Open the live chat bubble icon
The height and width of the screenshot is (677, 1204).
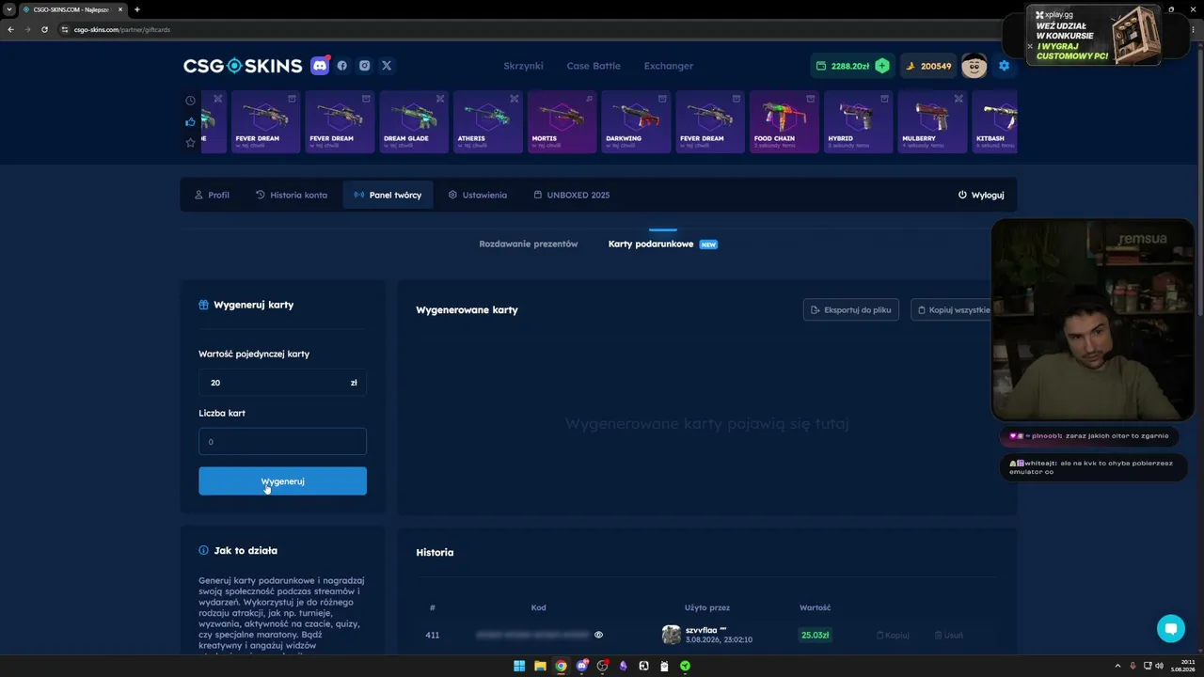[x=1171, y=628]
